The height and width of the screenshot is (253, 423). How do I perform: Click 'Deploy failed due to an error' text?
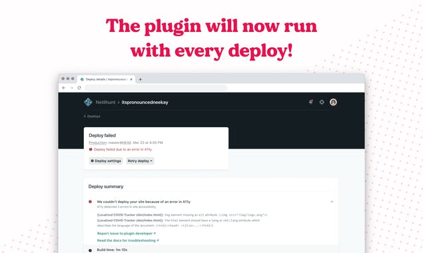point(123,149)
